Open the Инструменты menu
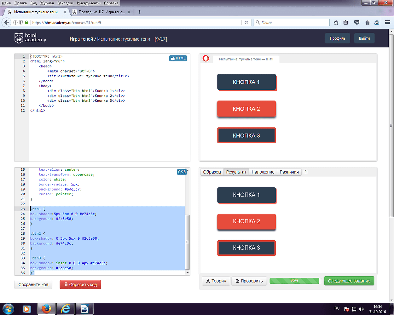The height and width of the screenshot is (315, 394). tap(89, 3)
